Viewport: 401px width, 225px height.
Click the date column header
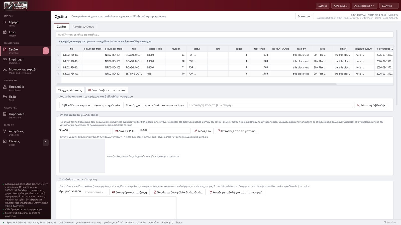click(218, 49)
